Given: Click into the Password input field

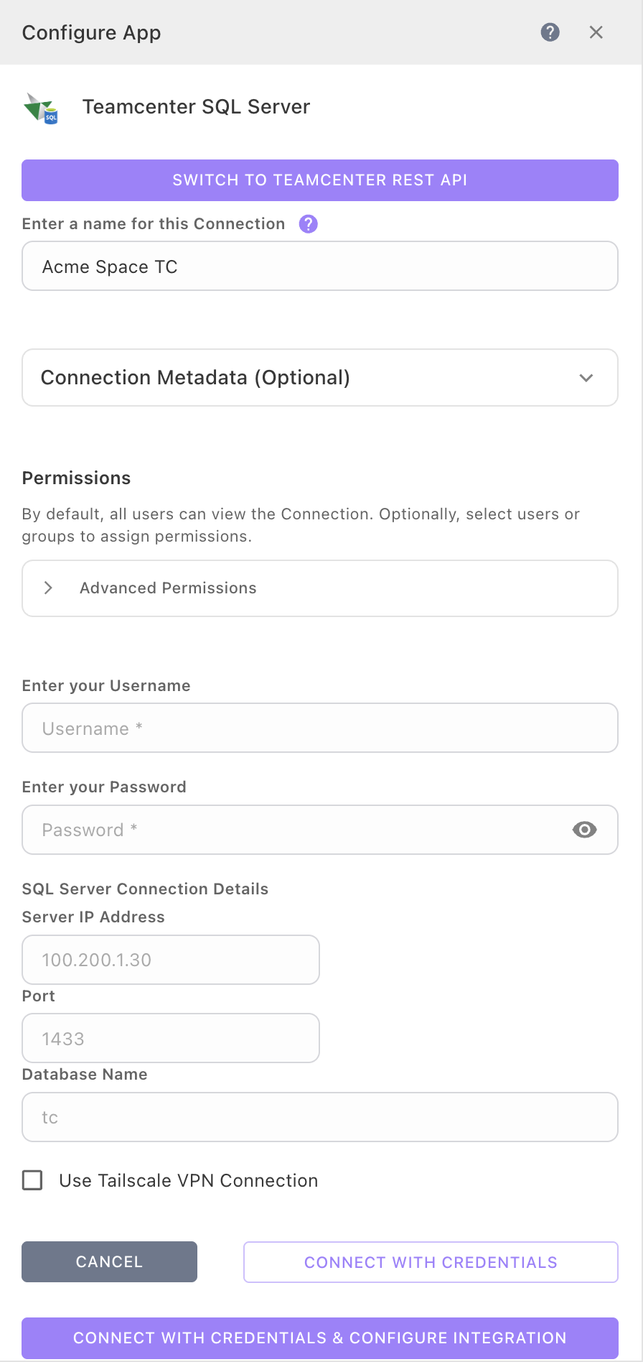Looking at the screenshot, I should point(294,830).
